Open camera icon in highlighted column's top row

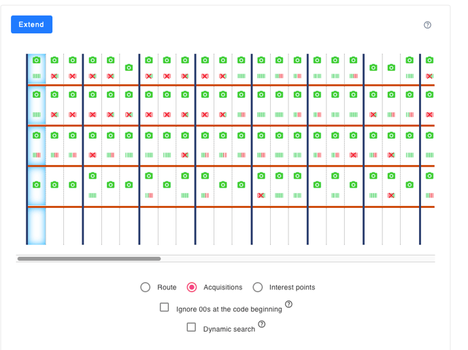(x=37, y=60)
